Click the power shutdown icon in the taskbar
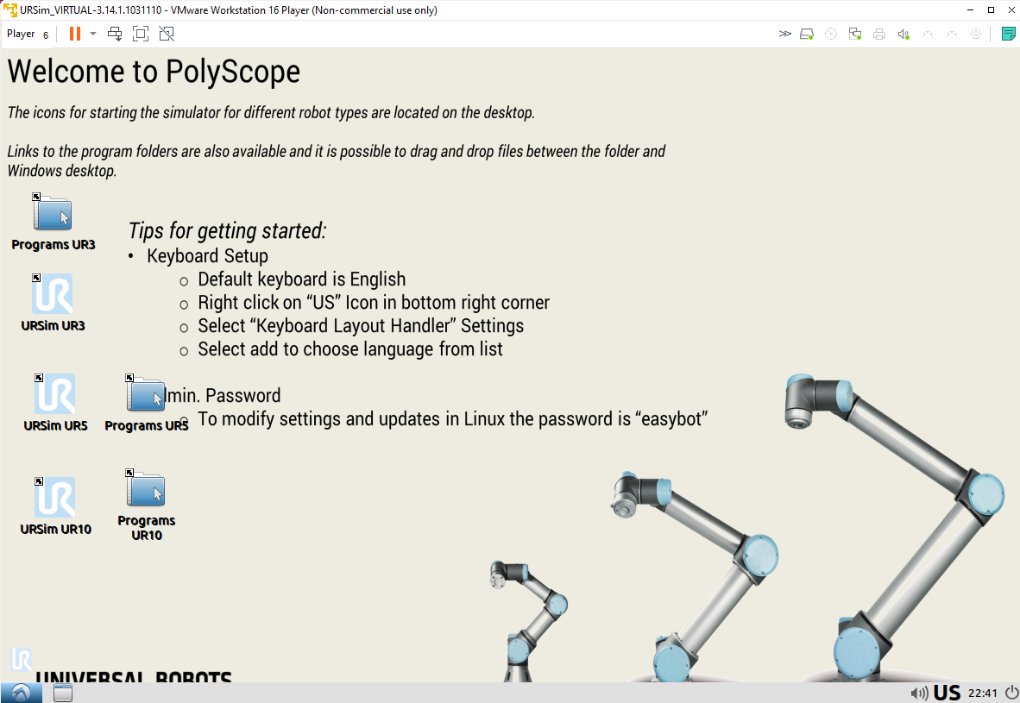Viewport: 1020px width, 703px height. (x=1011, y=694)
